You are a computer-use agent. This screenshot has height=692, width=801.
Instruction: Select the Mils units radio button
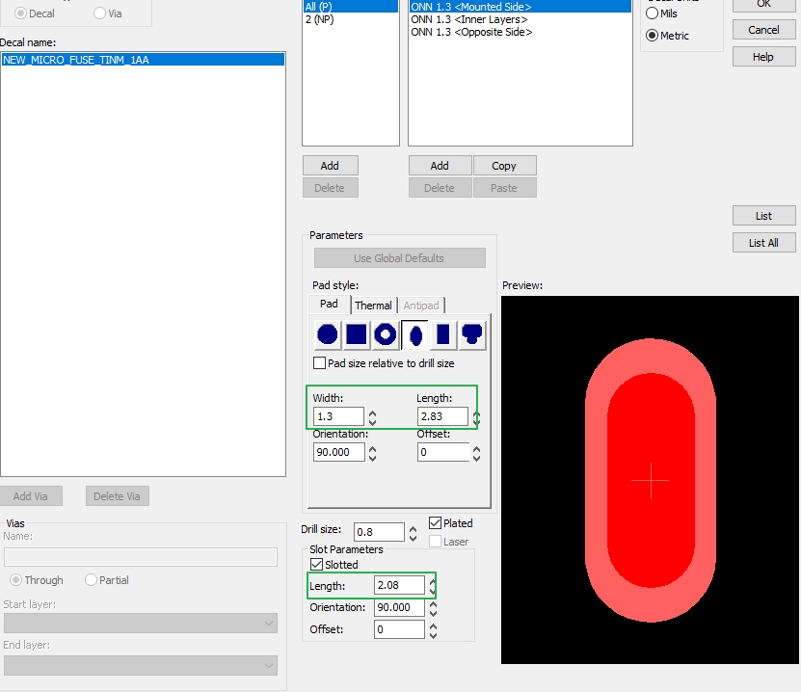pyautogui.click(x=653, y=13)
